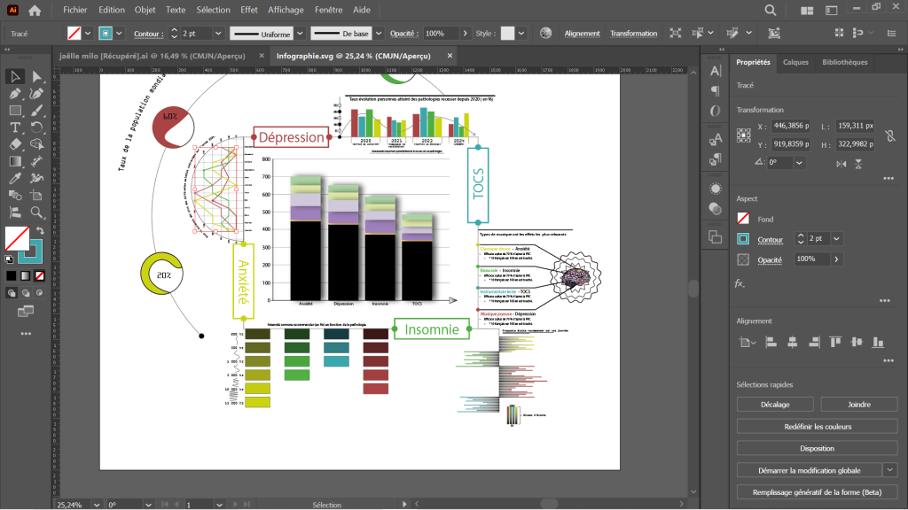Click the fx effects icon in Aspect
Viewport: 908px width, 510px height.
(740, 283)
